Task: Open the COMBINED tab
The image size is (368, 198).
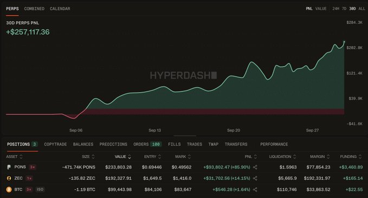Action: tap(34, 9)
